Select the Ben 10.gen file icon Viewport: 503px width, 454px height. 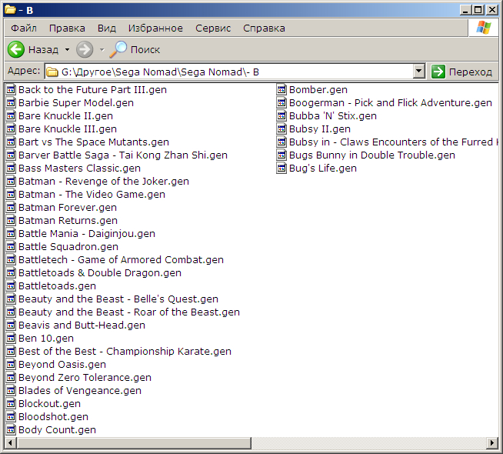click(x=11, y=339)
